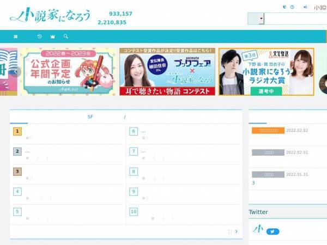Click in the search text field at top

pos(295,19)
